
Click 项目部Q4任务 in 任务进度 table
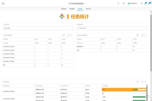click(x=40, y=97)
